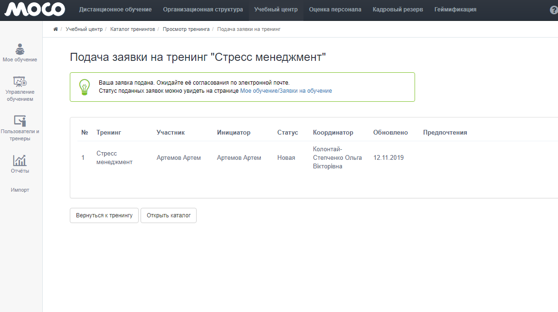558x312 pixels.
Task: Click Импорт in the left sidebar
Action: [20, 190]
